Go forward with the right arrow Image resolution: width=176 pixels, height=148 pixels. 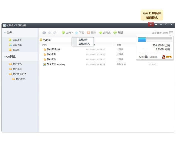click(x=49, y=33)
